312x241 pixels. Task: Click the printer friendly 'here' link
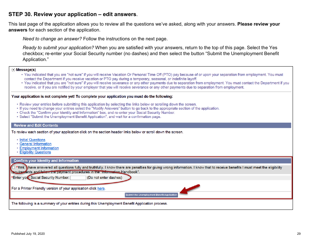(101, 188)
